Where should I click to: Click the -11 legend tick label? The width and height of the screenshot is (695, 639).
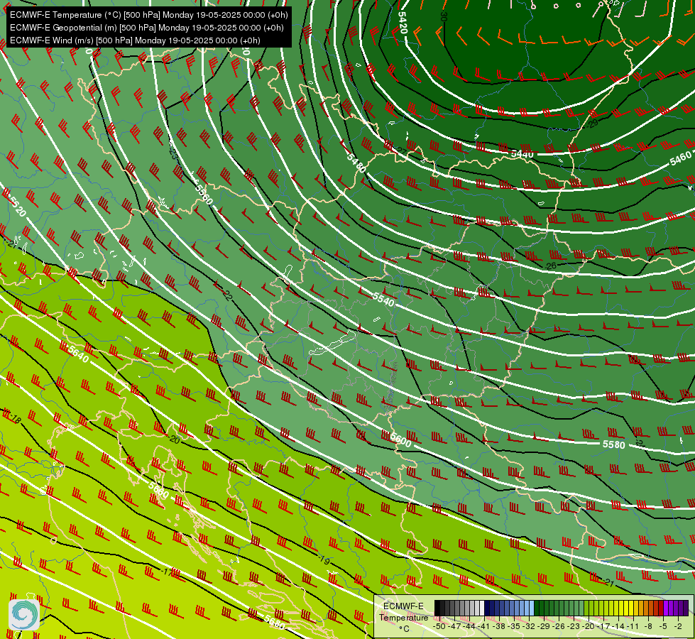634,626
